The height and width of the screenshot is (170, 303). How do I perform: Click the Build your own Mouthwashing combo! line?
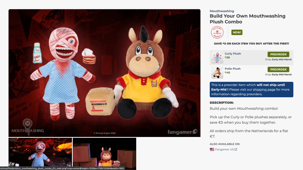[244, 108]
